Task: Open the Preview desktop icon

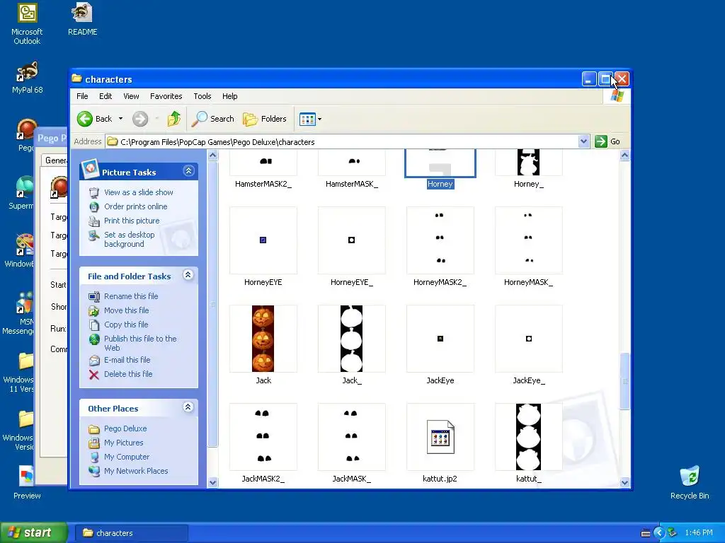Action: click(27, 483)
